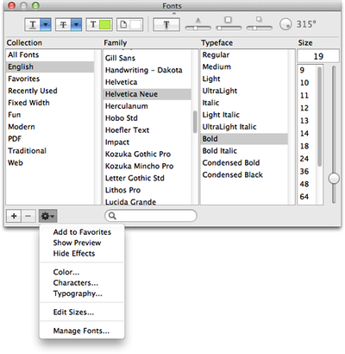Click the vertical font size slider knob
The width and height of the screenshot is (345, 354).
tap(334, 178)
